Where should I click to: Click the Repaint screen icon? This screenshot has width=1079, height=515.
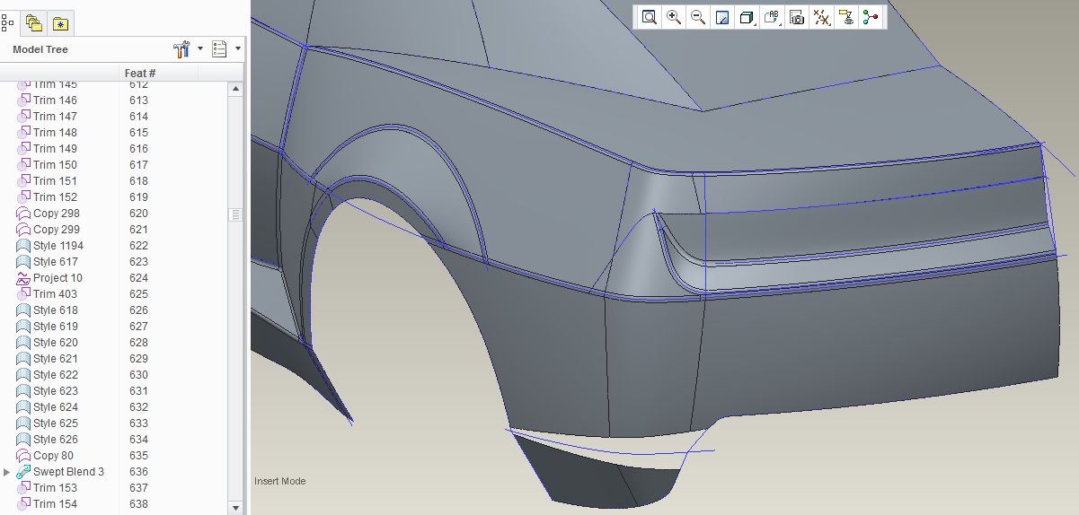tap(722, 17)
